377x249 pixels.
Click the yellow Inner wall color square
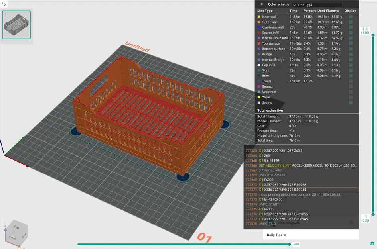pyautogui.click(x=259, y=16)
